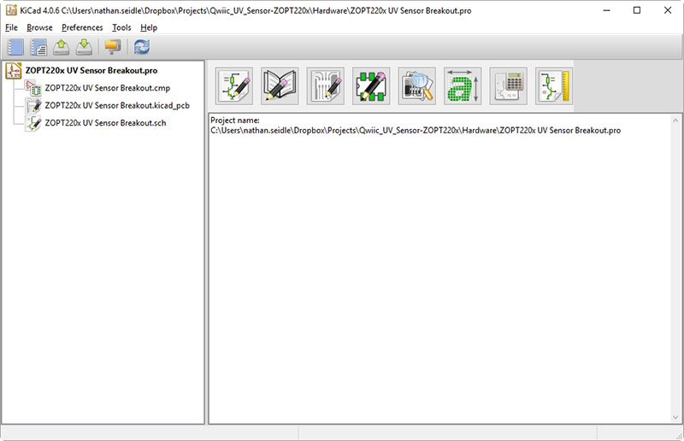The image size is (684, 441).
Task: Click the open project toolbar icon
Action: point(61,47)
